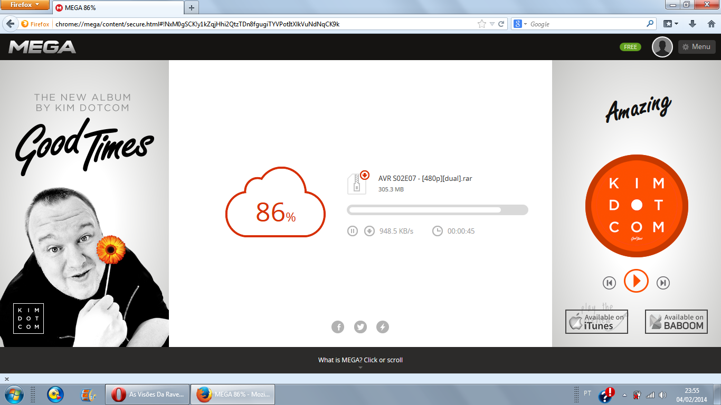Click the 'Available on iTunes' badge
721x405 pixels.
[x=596, y=321]
